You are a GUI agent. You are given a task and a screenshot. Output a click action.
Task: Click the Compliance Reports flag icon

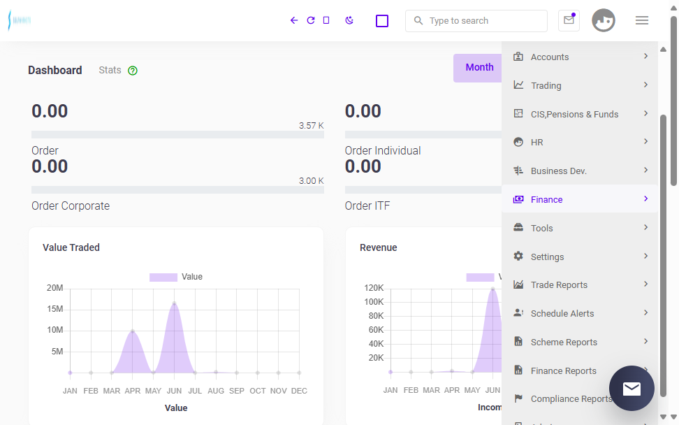coord(518,398)
